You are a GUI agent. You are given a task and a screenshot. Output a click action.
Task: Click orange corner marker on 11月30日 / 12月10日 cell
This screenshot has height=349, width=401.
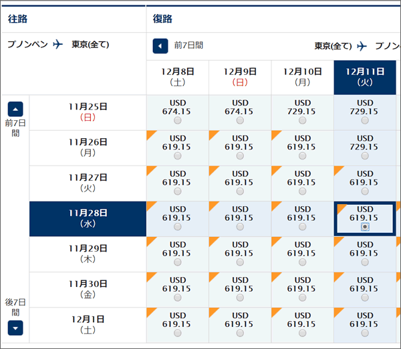275,276
